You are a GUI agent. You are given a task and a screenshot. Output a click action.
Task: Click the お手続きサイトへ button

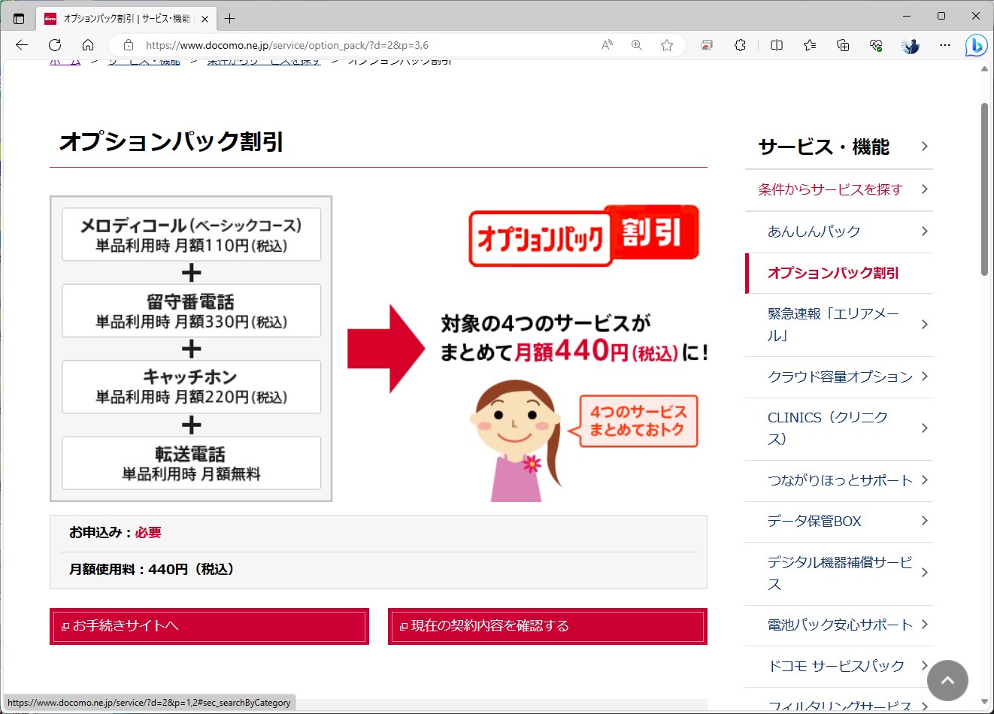click(209, 626)
